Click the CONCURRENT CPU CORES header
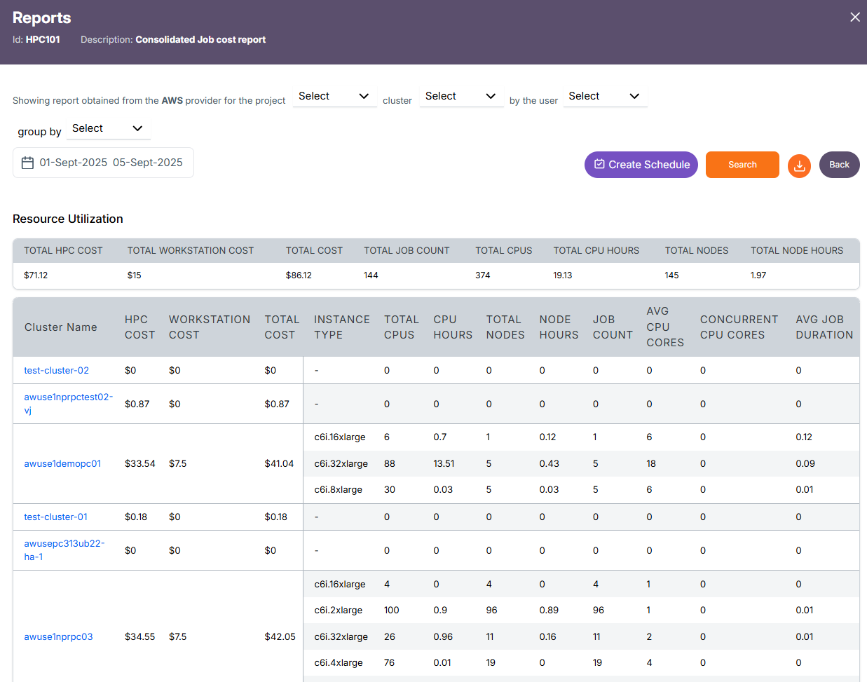867x682 pixels. click(x=739, y=327)
